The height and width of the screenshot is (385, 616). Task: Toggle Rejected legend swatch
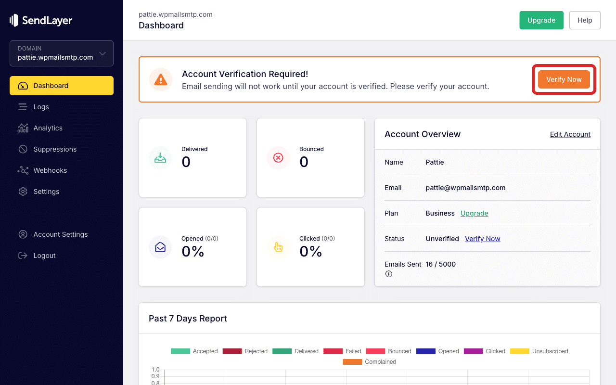232,351
